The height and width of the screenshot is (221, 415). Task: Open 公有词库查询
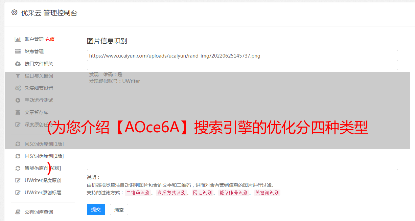click(x=39, y=212)
